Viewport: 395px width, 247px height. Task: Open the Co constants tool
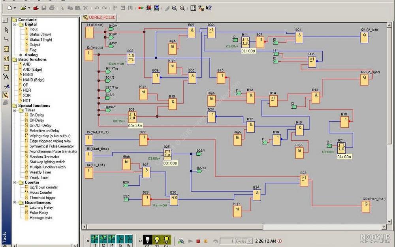[x=6, y=49]
